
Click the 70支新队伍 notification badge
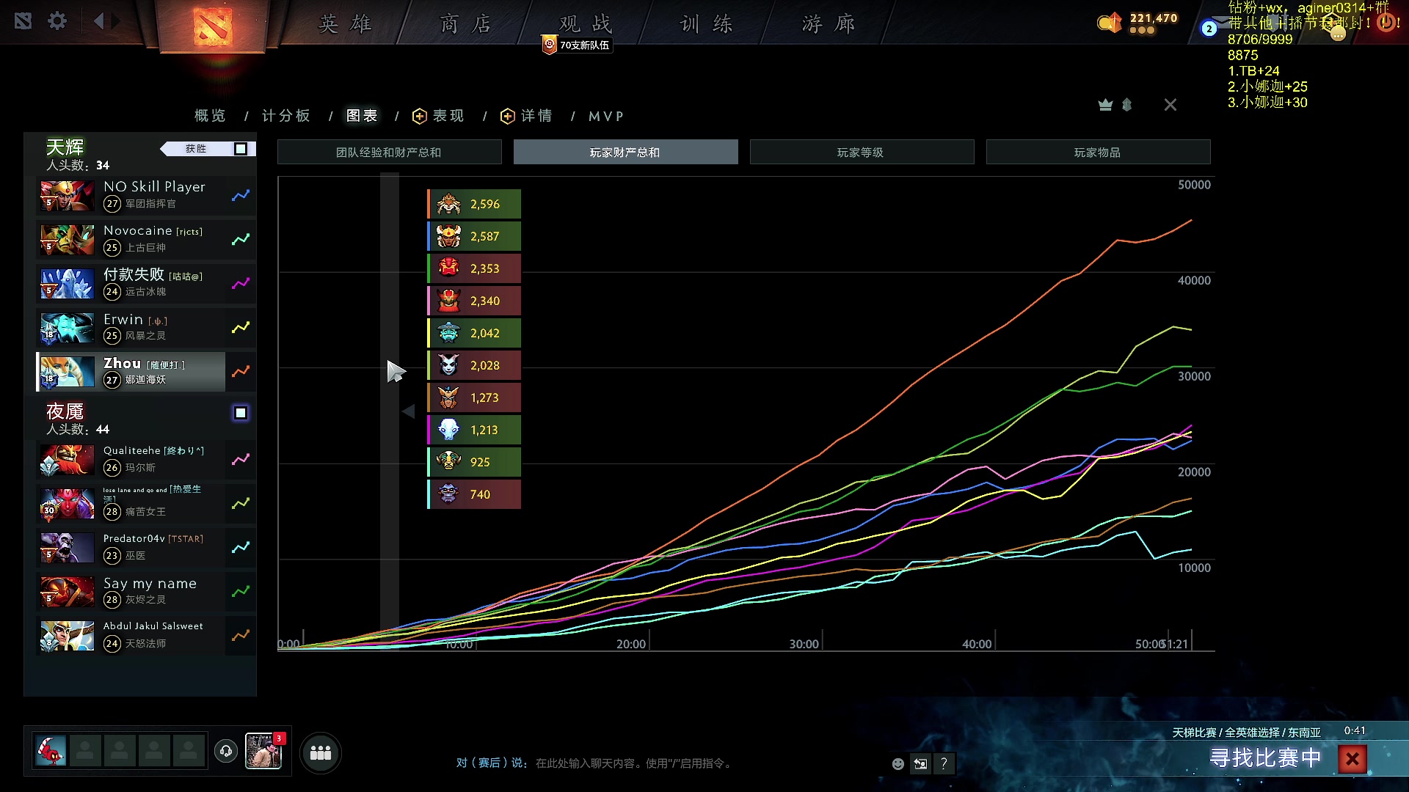pyautogui.click(x=577, y=45)
